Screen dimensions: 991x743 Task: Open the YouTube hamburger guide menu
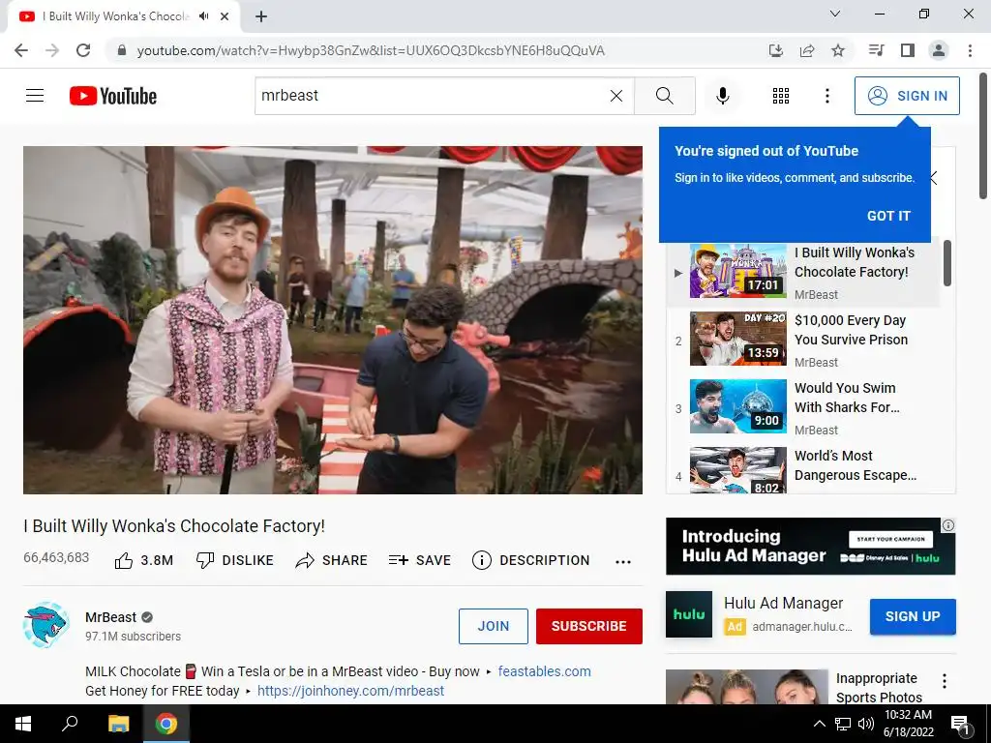(35, 96)
